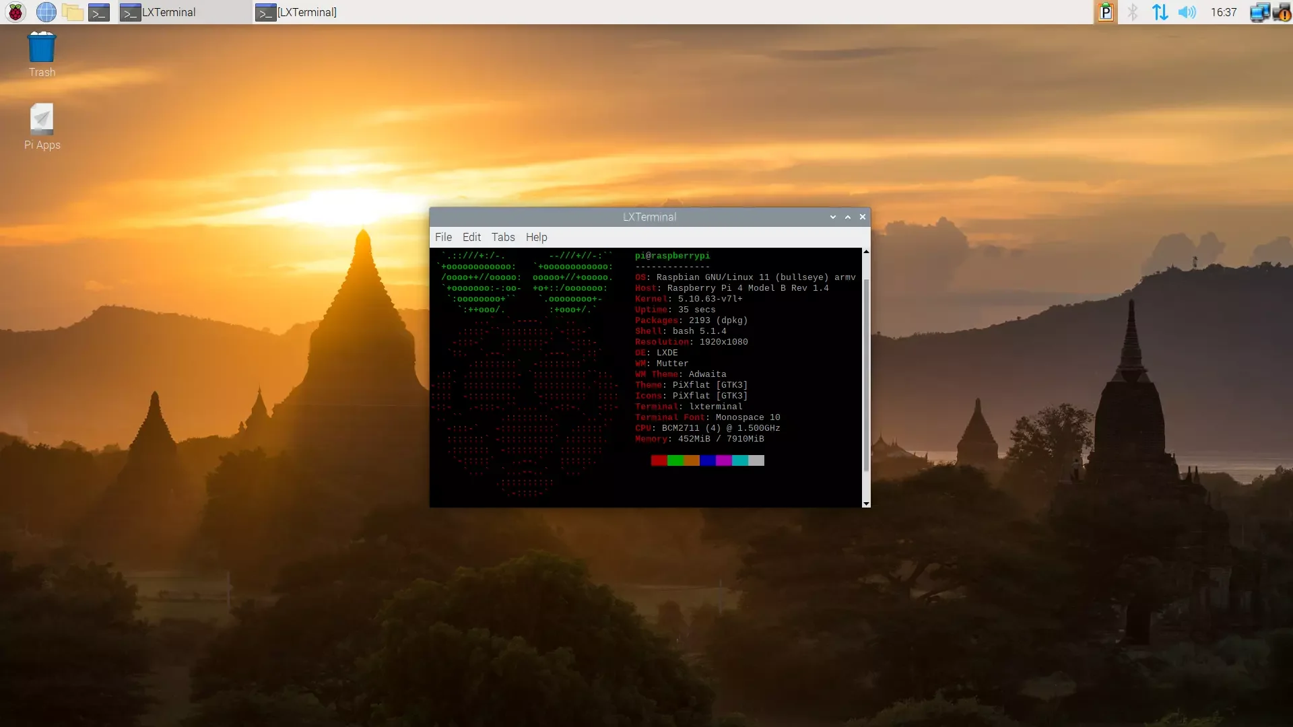Close the LXTerminal window
The width and height of the screenshot is (1293, 727).
[863, 217]
